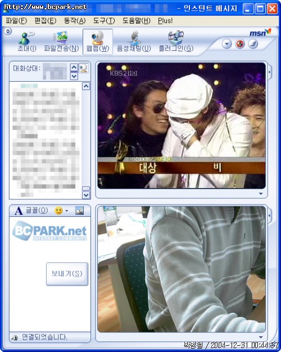Screen dimensions: 281x352
Task: Open the Plugin (플러그인) toolbar item
Action: tap(176, 42)
